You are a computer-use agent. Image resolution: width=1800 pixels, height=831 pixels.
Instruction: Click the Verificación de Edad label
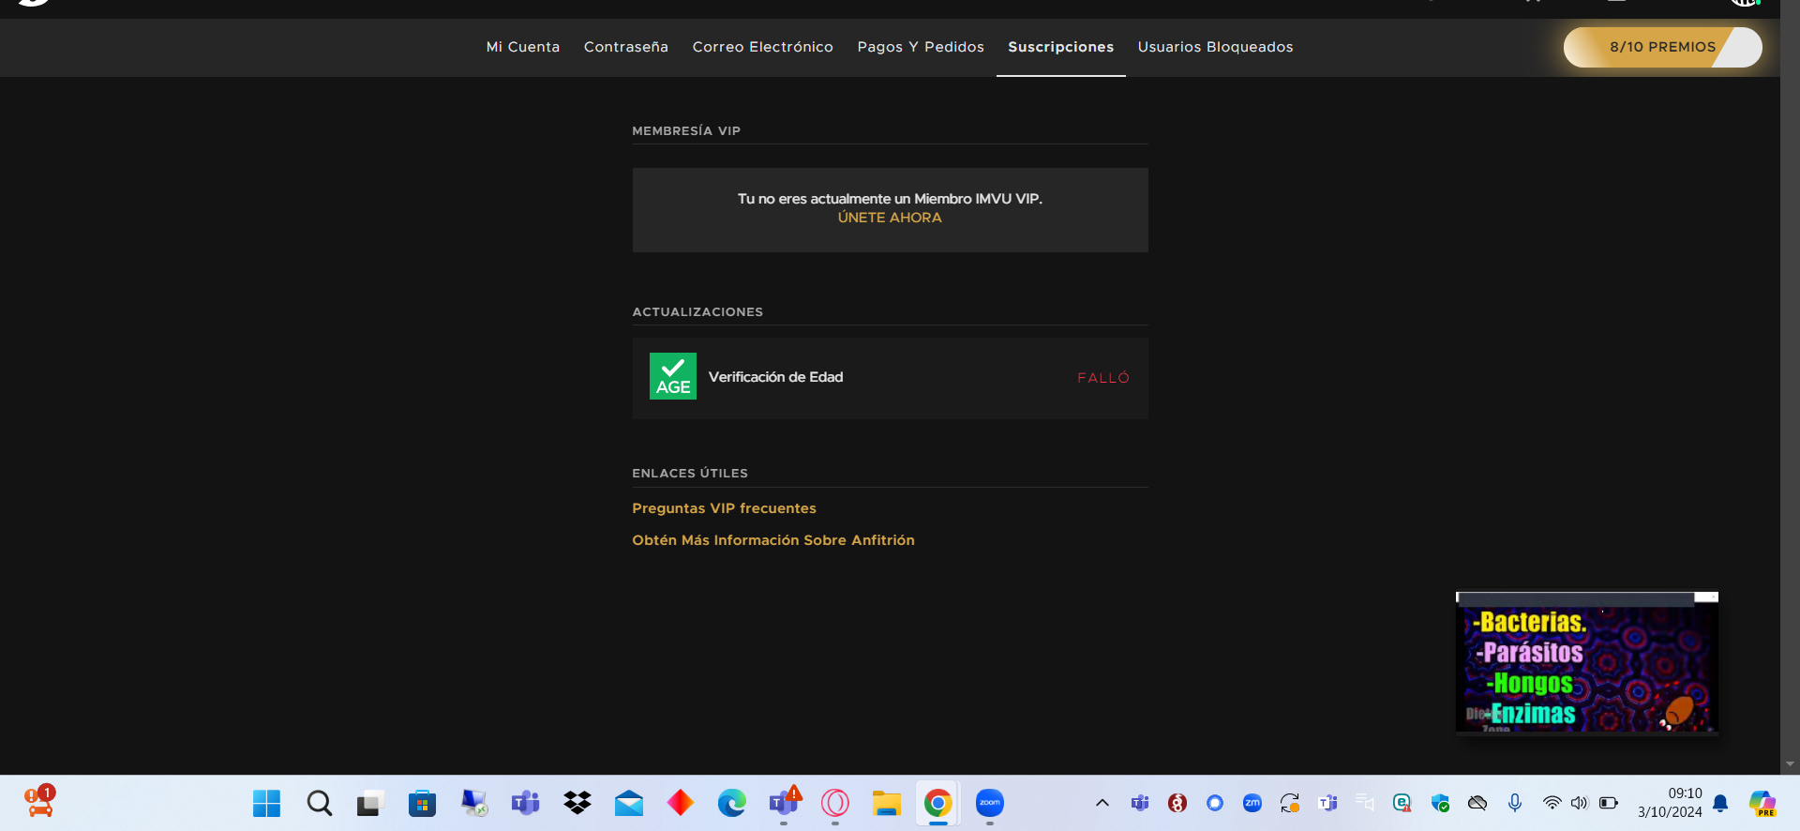776,377
